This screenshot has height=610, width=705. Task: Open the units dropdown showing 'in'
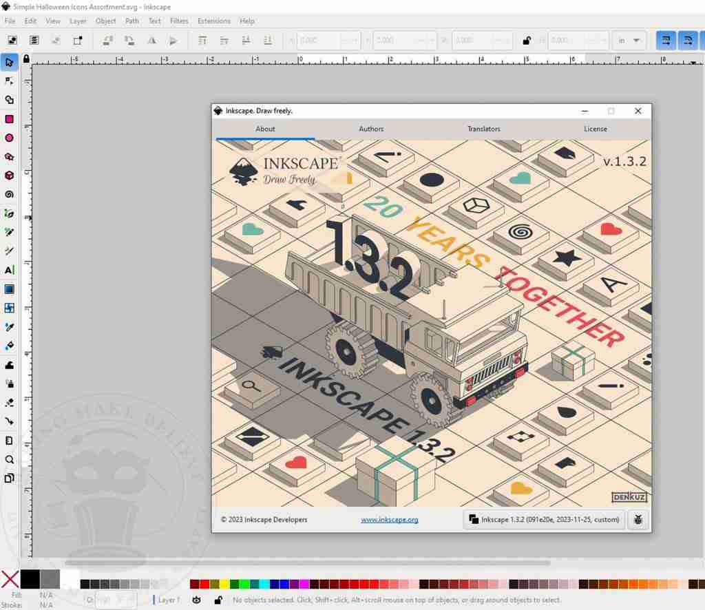click(629, 40)
